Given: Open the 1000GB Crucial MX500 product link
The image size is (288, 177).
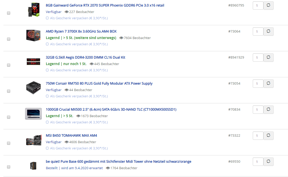Looking at the screenshot, I should (x=111, y=110).
